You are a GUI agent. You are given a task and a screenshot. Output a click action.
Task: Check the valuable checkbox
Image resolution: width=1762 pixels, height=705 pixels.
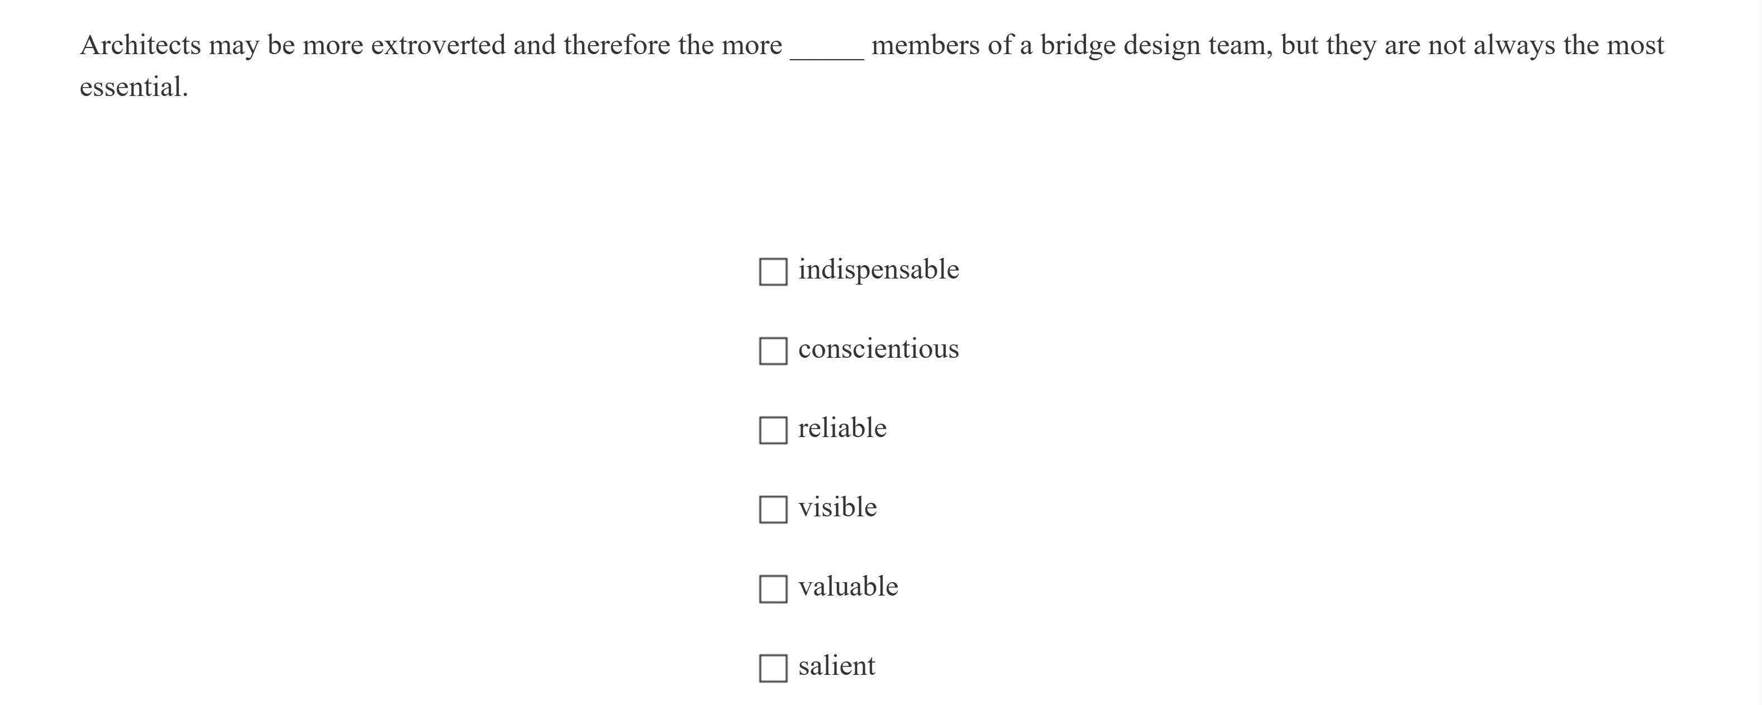tap(774, 587)
